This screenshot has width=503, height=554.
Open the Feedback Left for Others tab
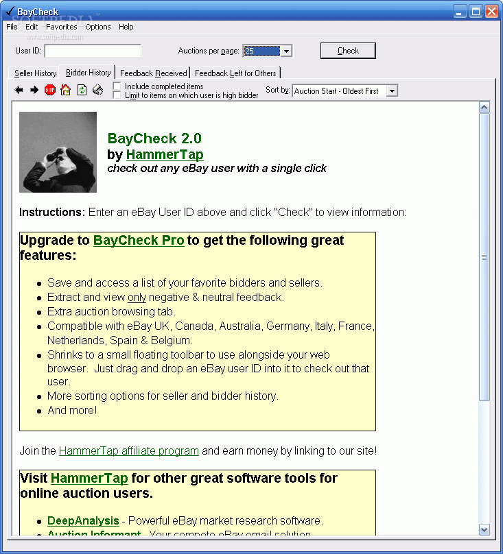click(235, 73)
